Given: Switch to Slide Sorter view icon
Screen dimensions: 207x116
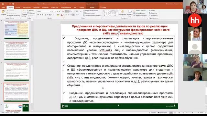Looking at the screenshot, I should click(175, 113).
